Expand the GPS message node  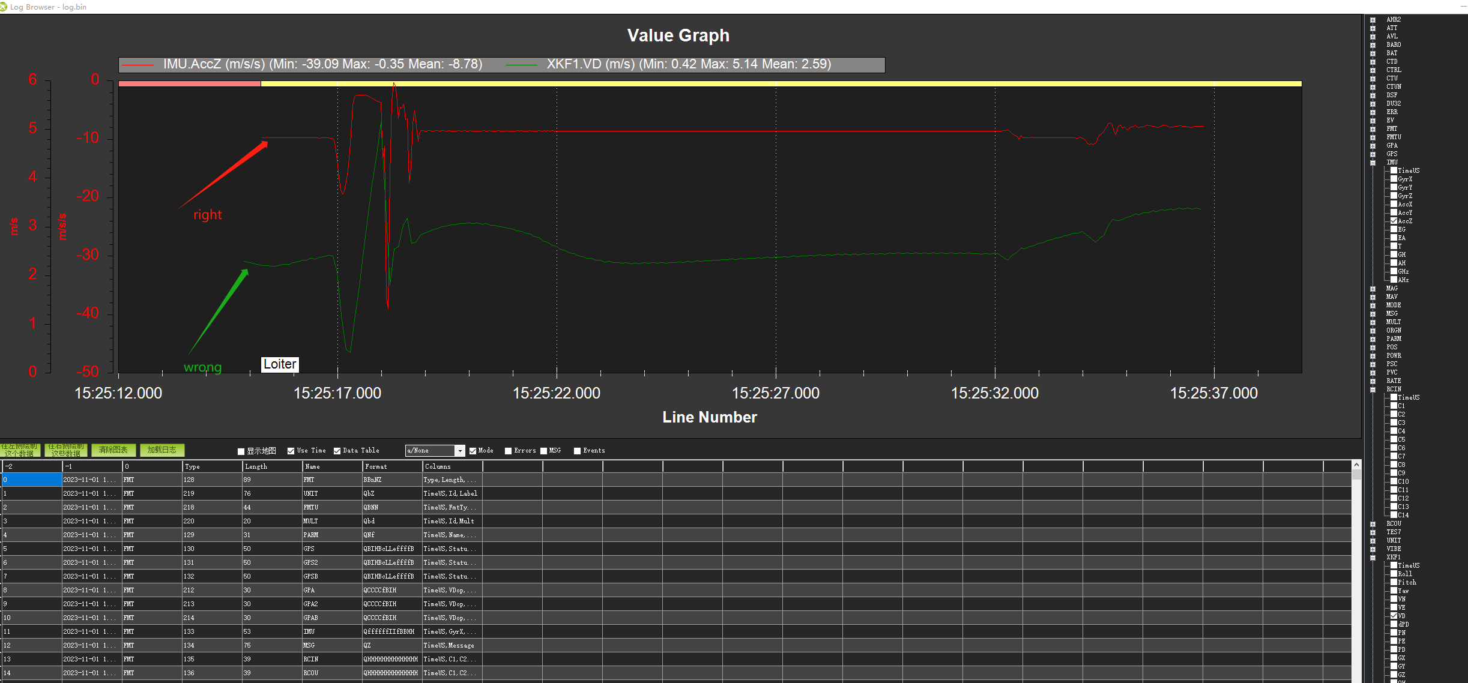pos(1373,154)
